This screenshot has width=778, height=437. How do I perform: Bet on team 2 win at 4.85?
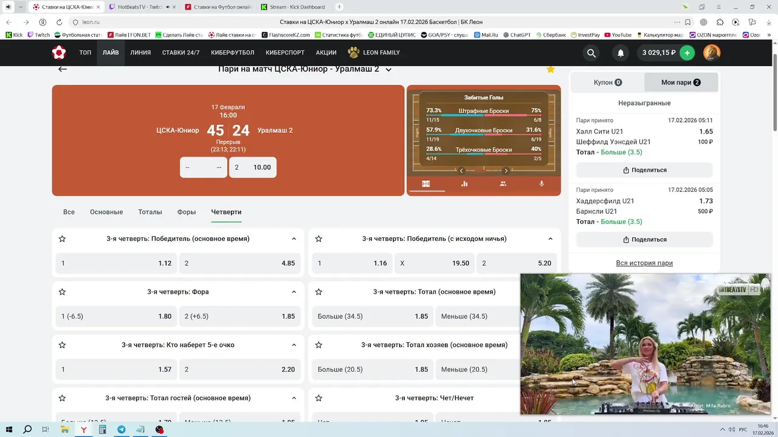point(240,263)
